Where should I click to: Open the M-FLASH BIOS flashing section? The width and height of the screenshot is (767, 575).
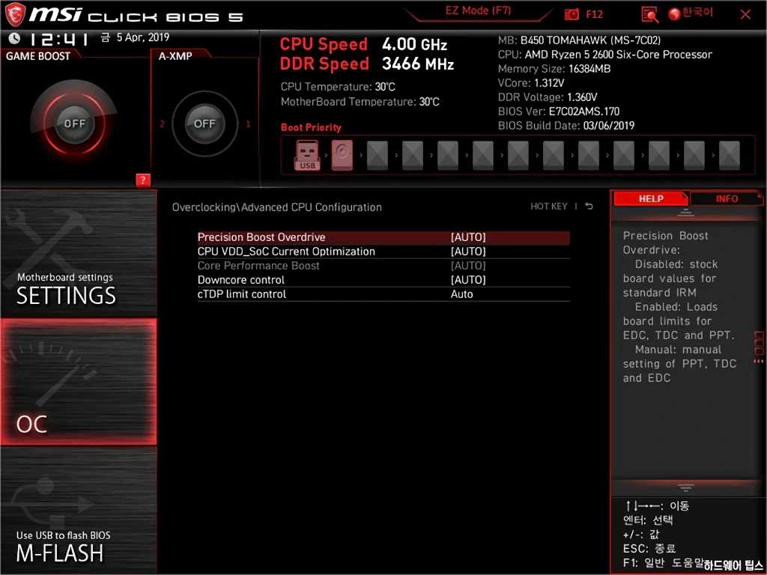click(x=79, y=510)
